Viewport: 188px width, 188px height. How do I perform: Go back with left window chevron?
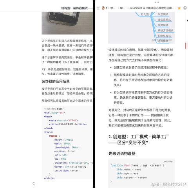[x=34, y=183]
